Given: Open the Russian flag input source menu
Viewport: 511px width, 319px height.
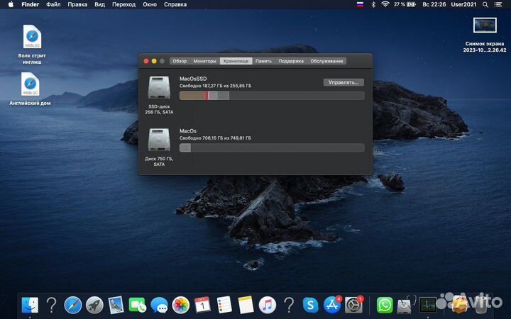Looking at the screenshot, I should click(x=360, y=4).
